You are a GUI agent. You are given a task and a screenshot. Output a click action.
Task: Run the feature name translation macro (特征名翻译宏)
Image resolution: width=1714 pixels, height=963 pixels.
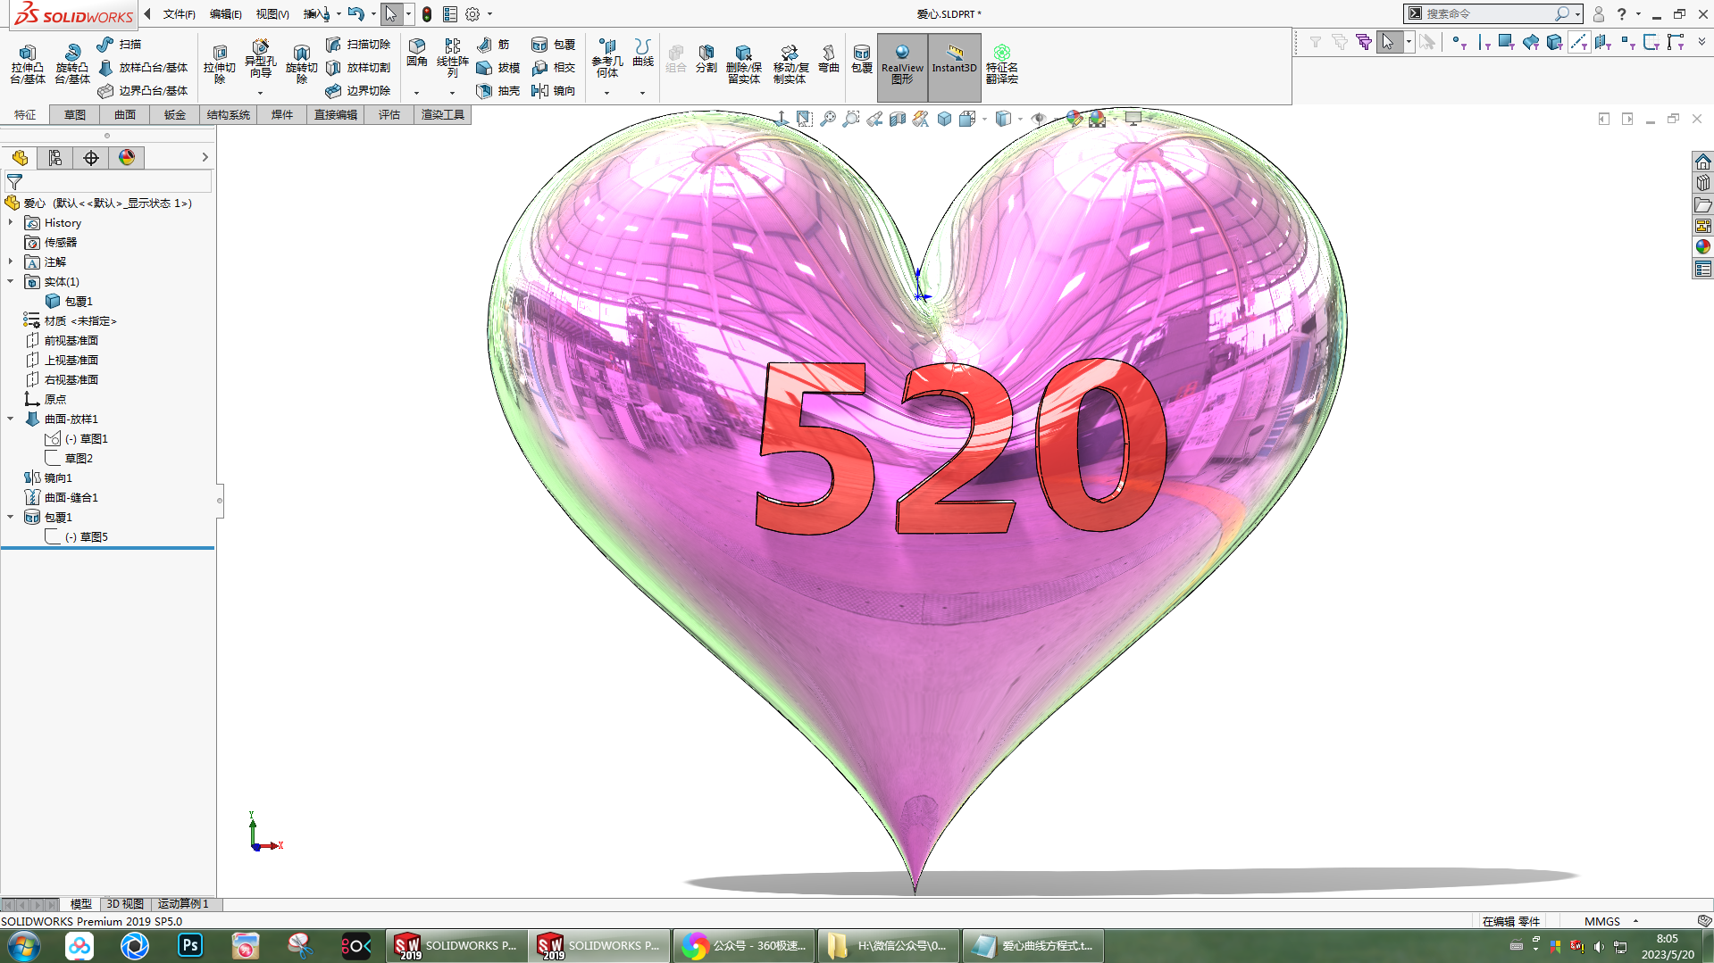(x=1002, y=64)
